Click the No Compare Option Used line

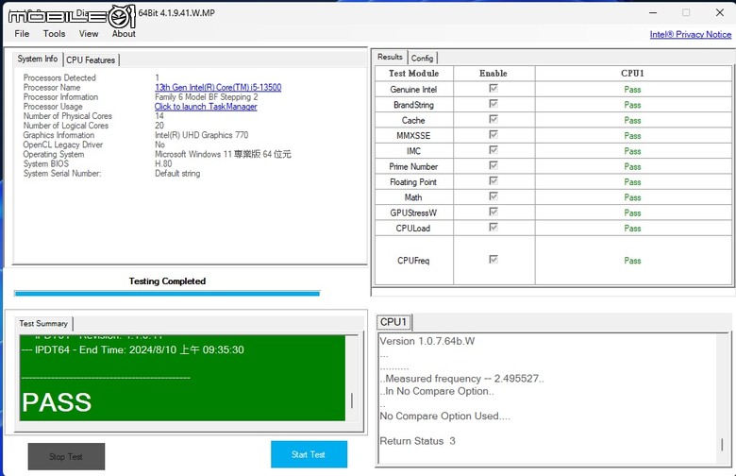(445, 416)
